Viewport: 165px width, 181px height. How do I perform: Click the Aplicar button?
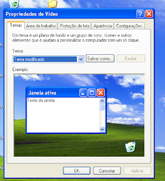pyautogui.click(x=137, y=171)
